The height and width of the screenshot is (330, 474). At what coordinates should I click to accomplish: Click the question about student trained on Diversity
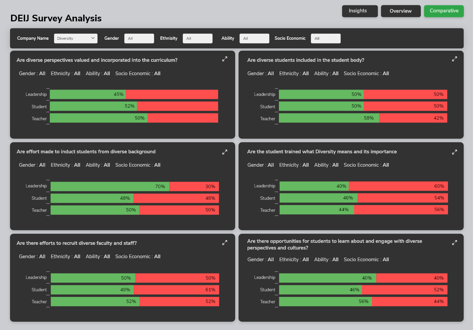322,152
